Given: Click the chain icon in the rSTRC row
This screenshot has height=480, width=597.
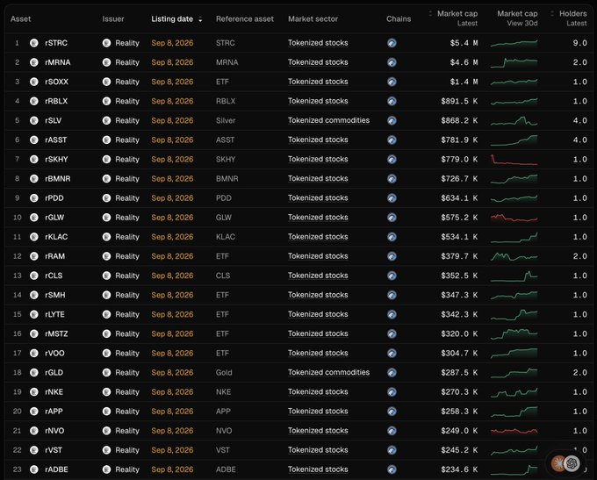Looking at the screenshot, I should (392, 43).
